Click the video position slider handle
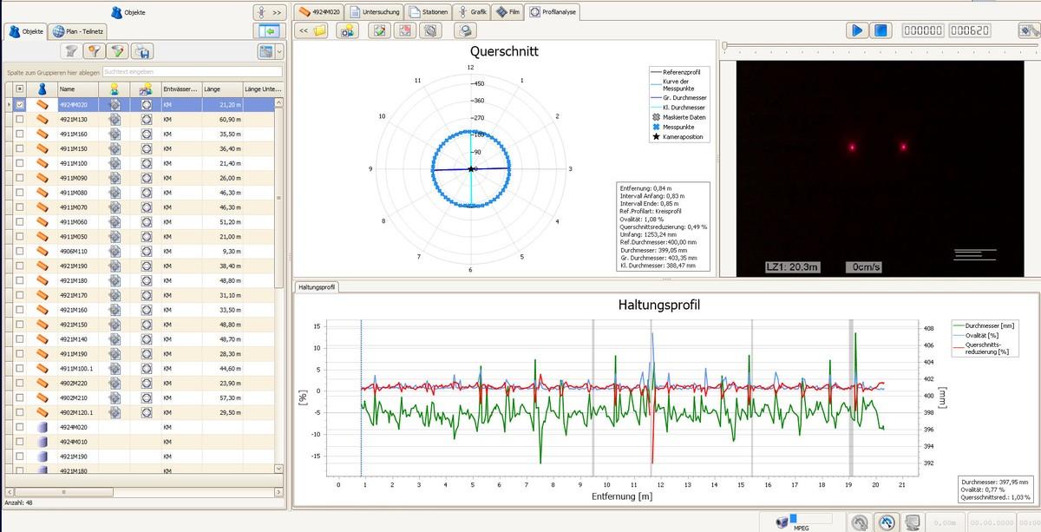Viewport: 1041px width, 532px height. coord(724,45)
